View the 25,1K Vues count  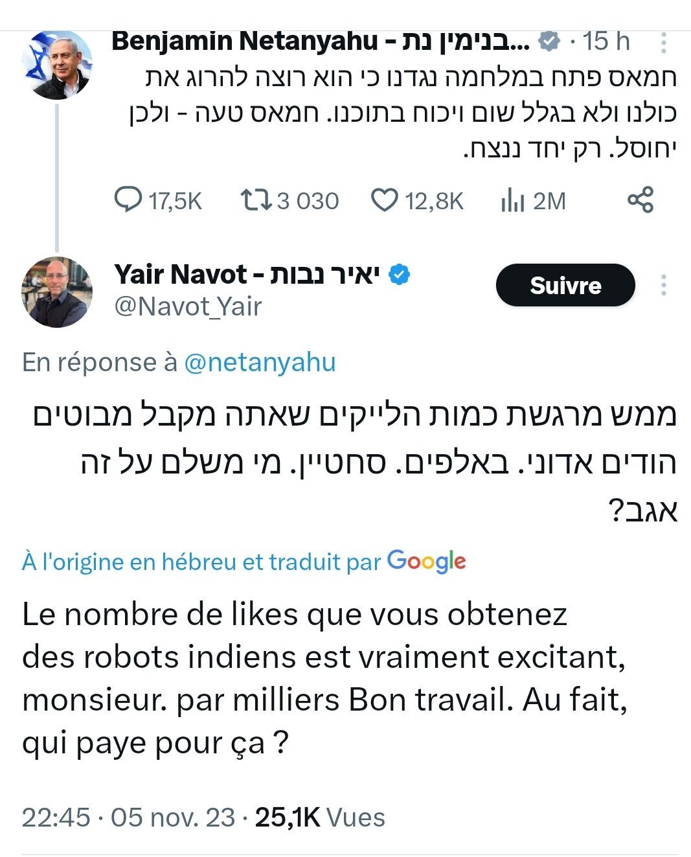click(x=320, y=817)
